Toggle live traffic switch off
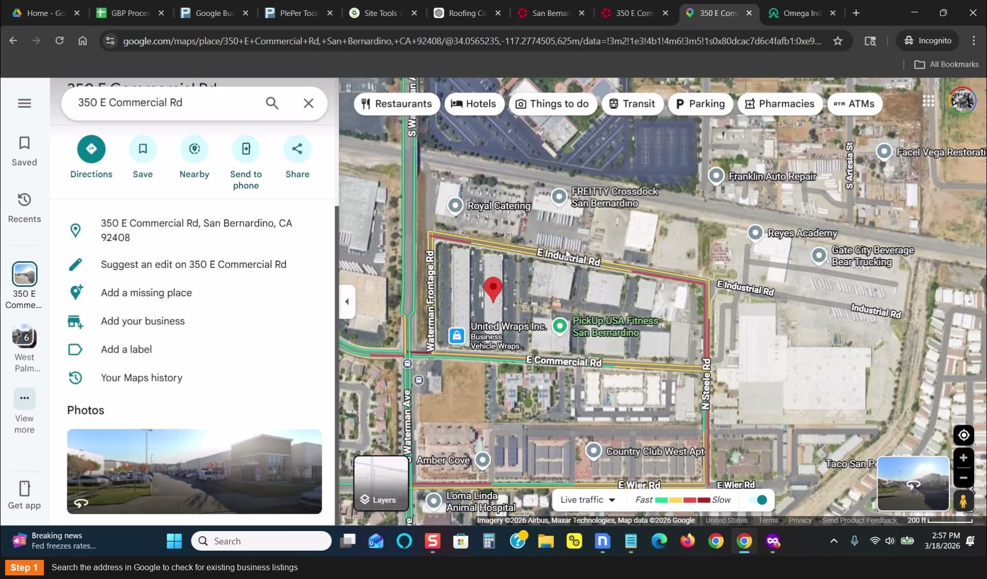987x579 pixels. click(758, 500)
